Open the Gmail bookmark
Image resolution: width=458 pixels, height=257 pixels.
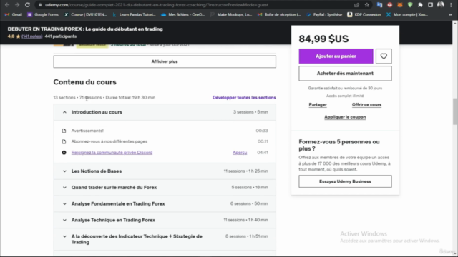[14, 14]
